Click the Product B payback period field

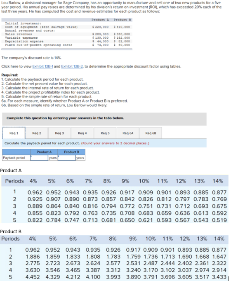66,158
